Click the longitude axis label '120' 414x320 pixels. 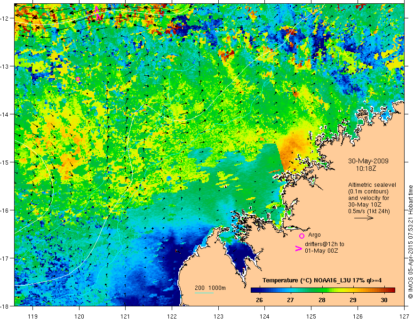[x=79, y=316]
